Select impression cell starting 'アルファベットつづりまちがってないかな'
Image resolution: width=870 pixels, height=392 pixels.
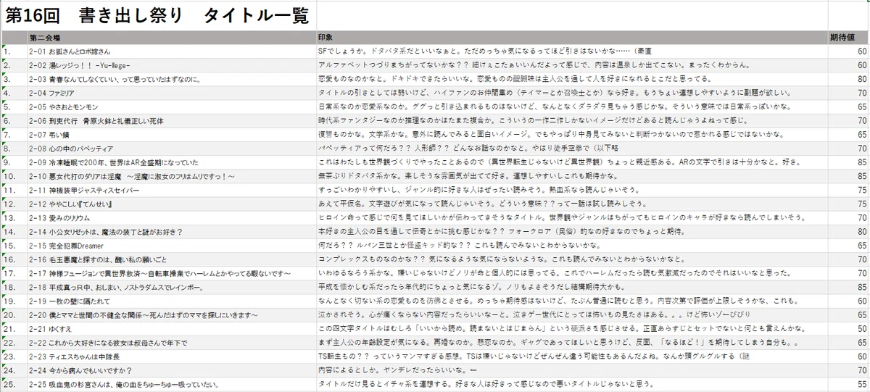(x=572, y=65)
